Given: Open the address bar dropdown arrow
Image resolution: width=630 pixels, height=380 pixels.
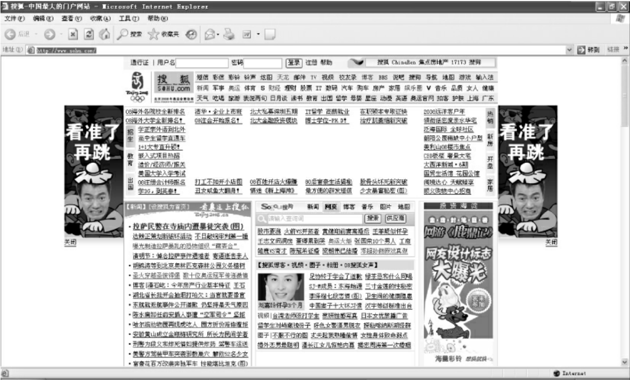Looking at the screenshot, I should tap(570, 50).
